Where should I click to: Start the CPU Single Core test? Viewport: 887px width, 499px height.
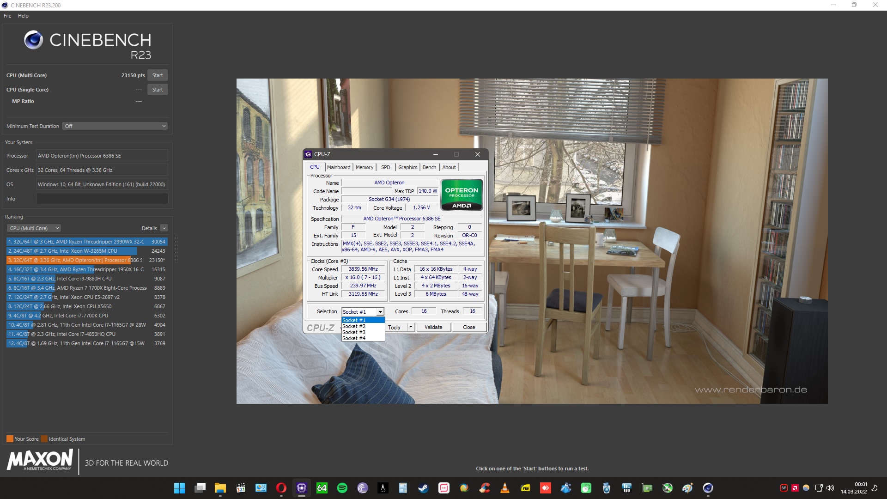(158, 90)
